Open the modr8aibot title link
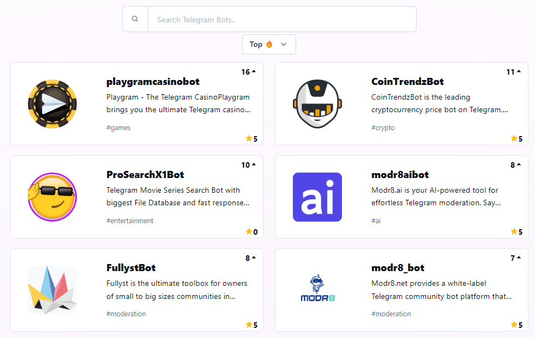This screenshot has height=337, width=535. tap(400, 175)
